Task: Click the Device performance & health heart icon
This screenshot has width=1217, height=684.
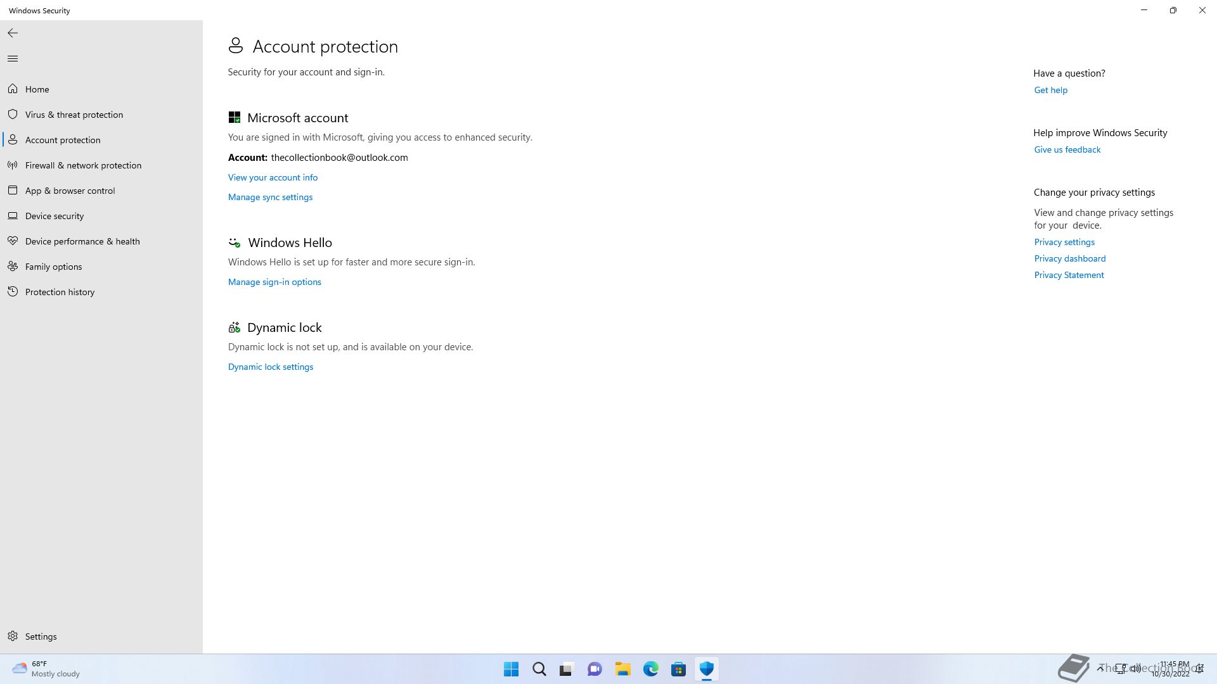Action: coord(13,241)
